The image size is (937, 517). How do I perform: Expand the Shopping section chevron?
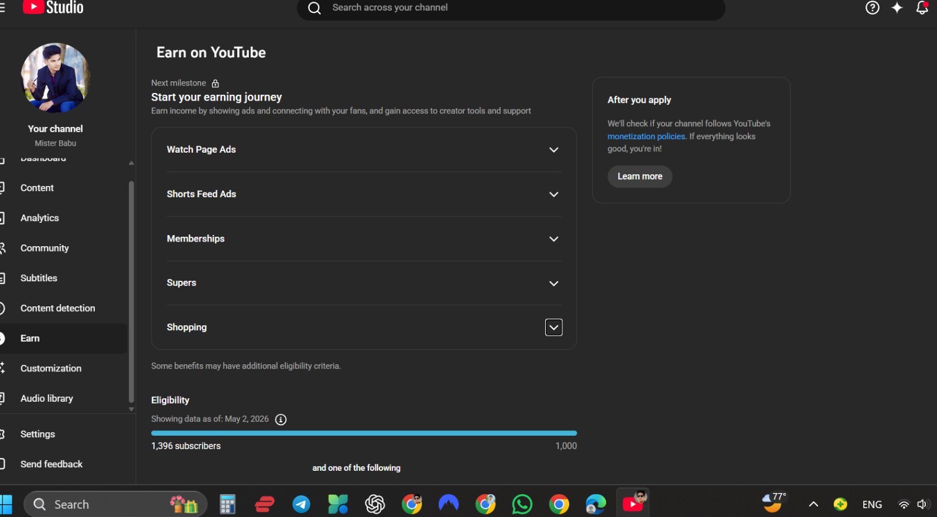[x=553, y=328]
